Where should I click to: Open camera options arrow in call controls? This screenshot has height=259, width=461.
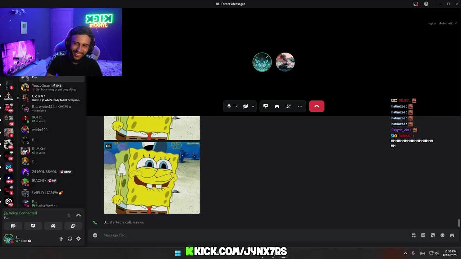(253, 106)
